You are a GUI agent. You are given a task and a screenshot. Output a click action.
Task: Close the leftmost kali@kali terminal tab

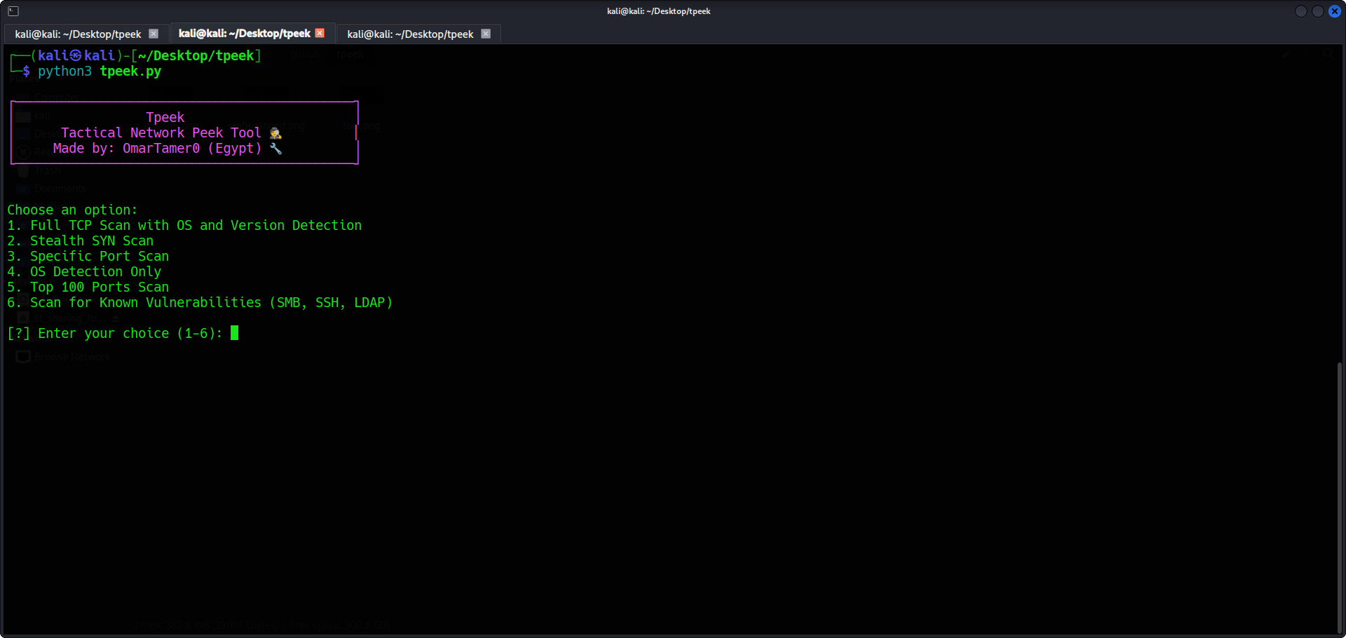[x=154, y=34]
